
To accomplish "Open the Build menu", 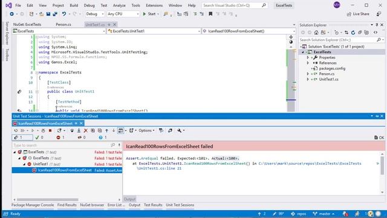I will pyautogui.click(x=74, y=5).
